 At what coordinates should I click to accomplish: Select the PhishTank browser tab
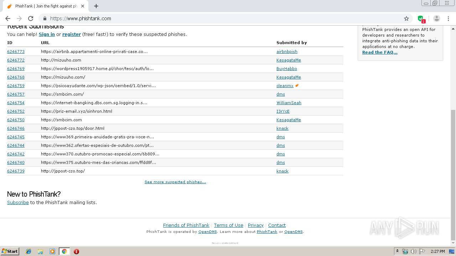(x=46, y=6)
